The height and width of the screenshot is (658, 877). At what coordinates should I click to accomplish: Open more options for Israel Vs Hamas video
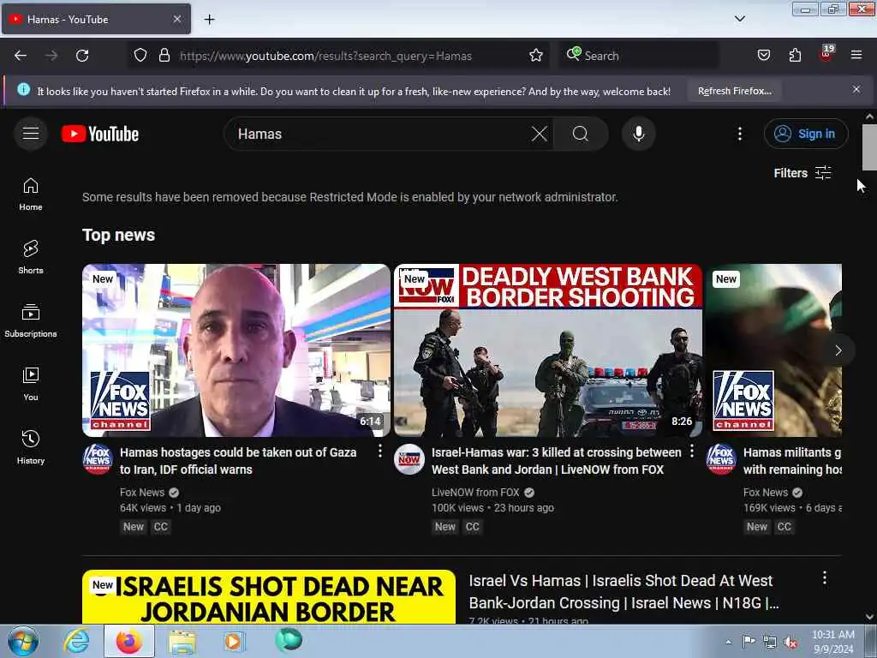click(x=825, y=578)
